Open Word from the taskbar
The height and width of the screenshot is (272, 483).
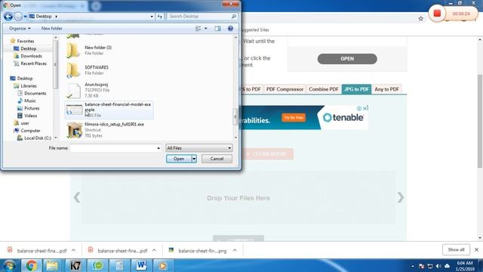tap(141, 265)
